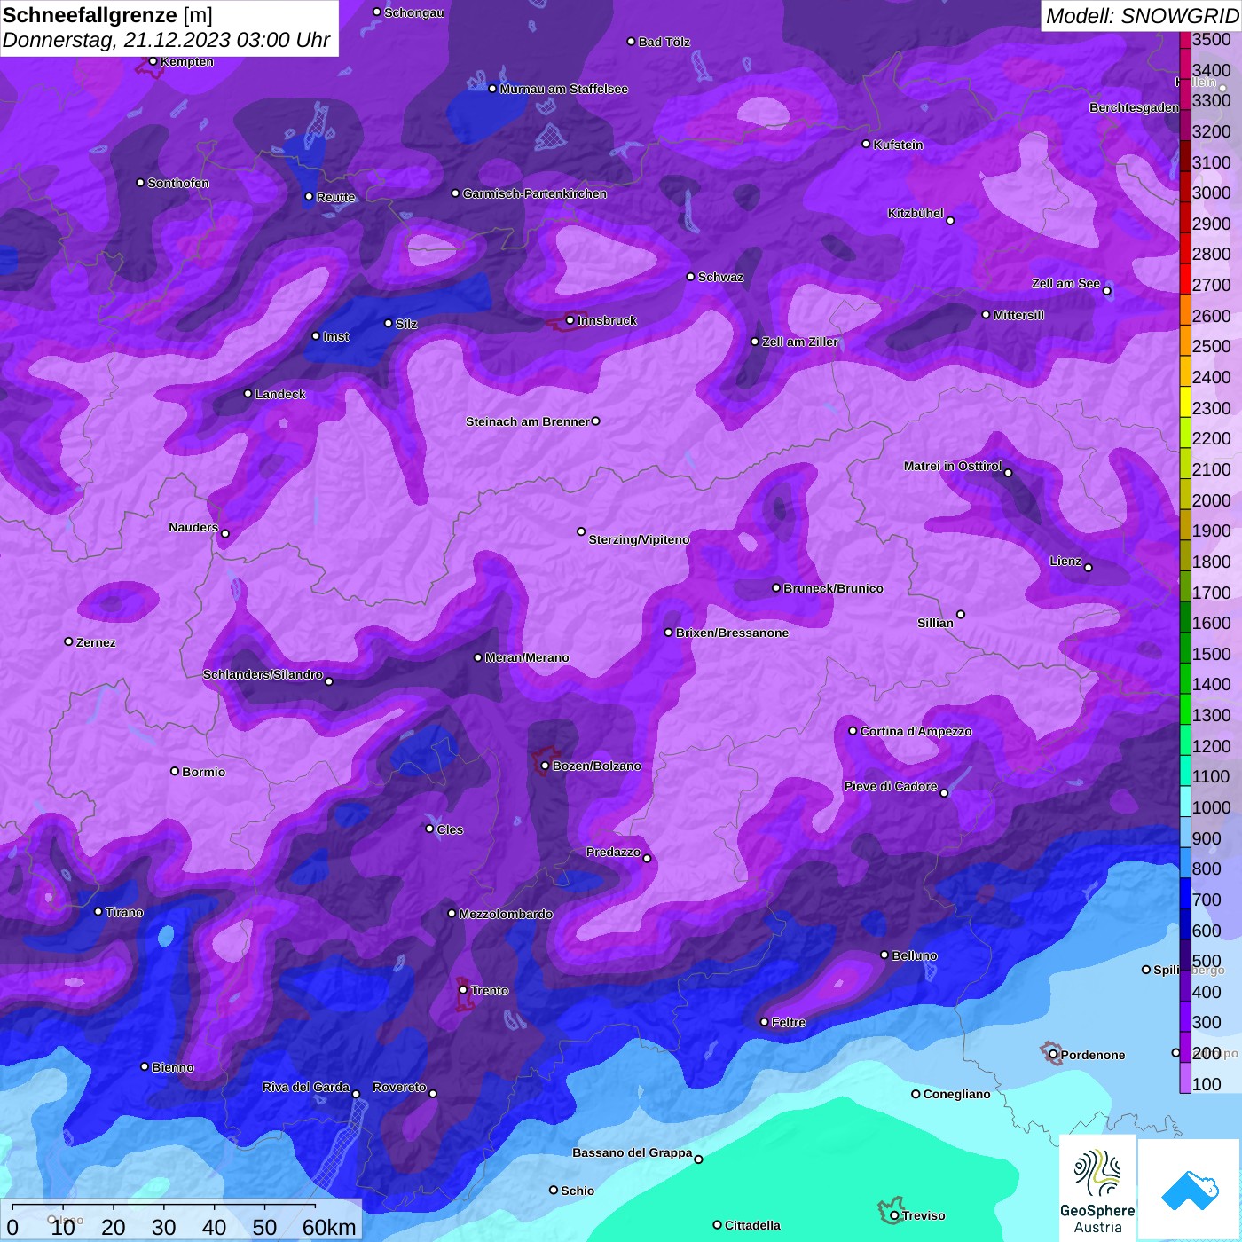This screenshot has width=1242, height=1242.
Task: Click the Innsbruck city marker
Action: pyautogui.click(x=570, y=320)
